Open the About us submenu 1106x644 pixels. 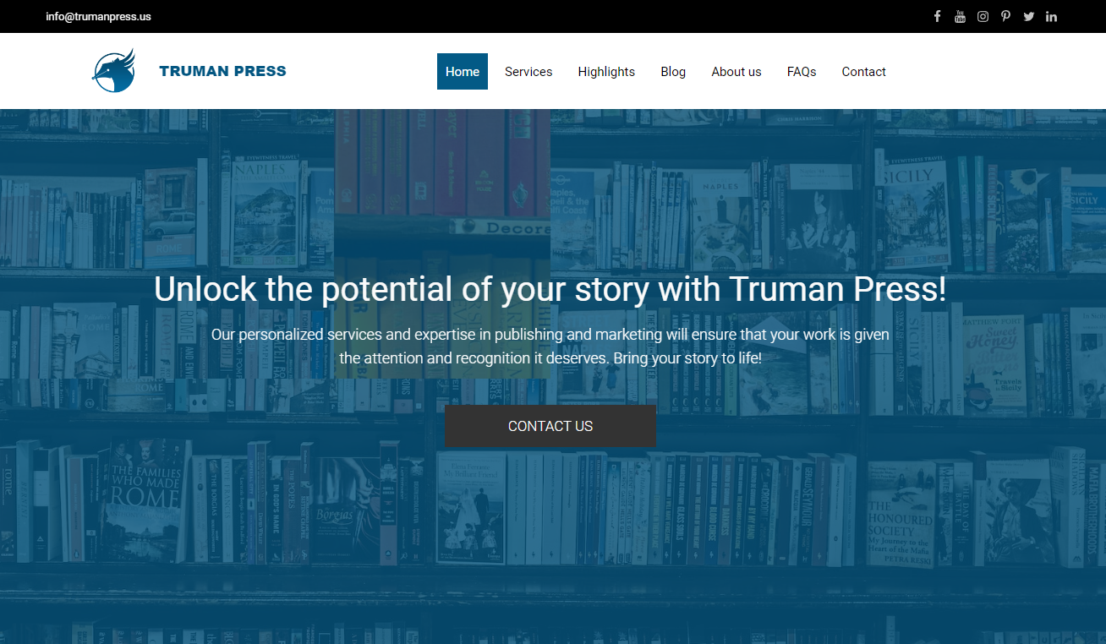click(x=736, y=71)
